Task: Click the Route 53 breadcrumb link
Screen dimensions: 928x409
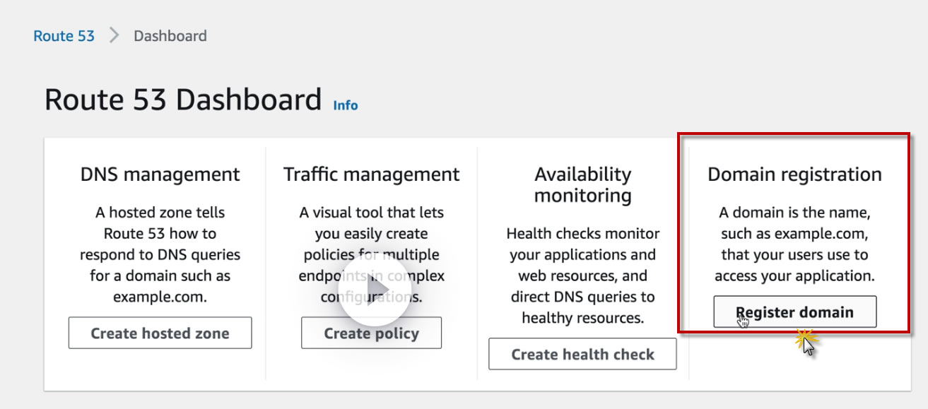Action: tap(64, 36)
